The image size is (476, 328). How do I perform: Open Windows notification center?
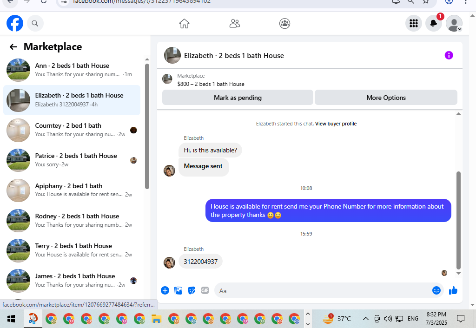[461, 319]
